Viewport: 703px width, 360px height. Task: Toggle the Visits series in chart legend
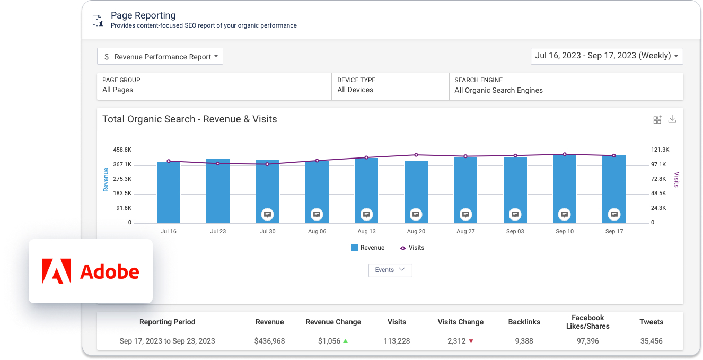[x=412, y=248]
